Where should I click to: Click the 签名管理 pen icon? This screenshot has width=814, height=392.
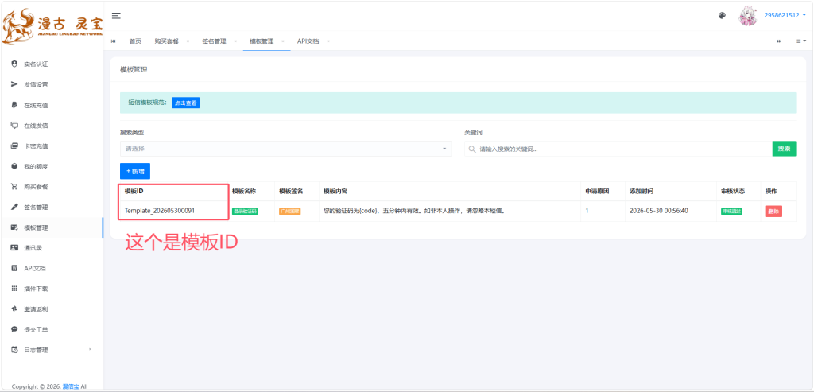click(x=14, y=208)
